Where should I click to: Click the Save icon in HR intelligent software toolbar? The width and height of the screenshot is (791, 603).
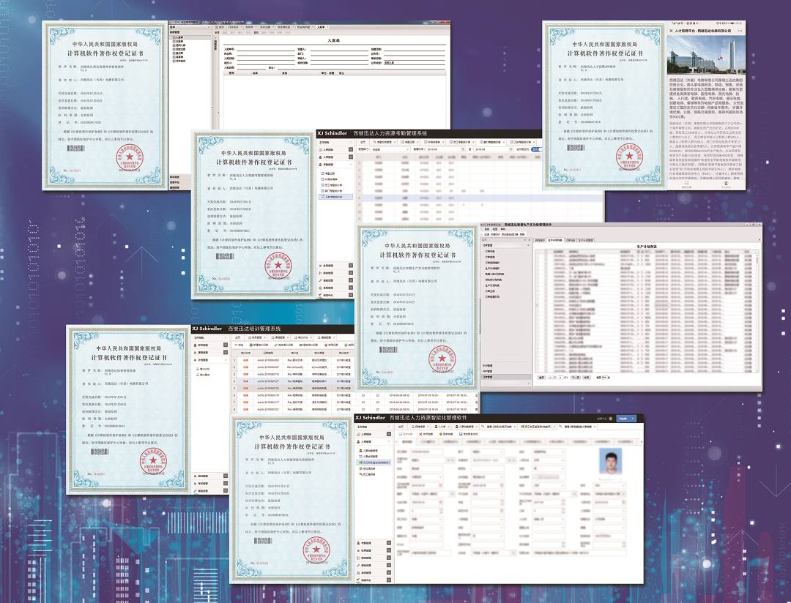[x=400, y=434]
